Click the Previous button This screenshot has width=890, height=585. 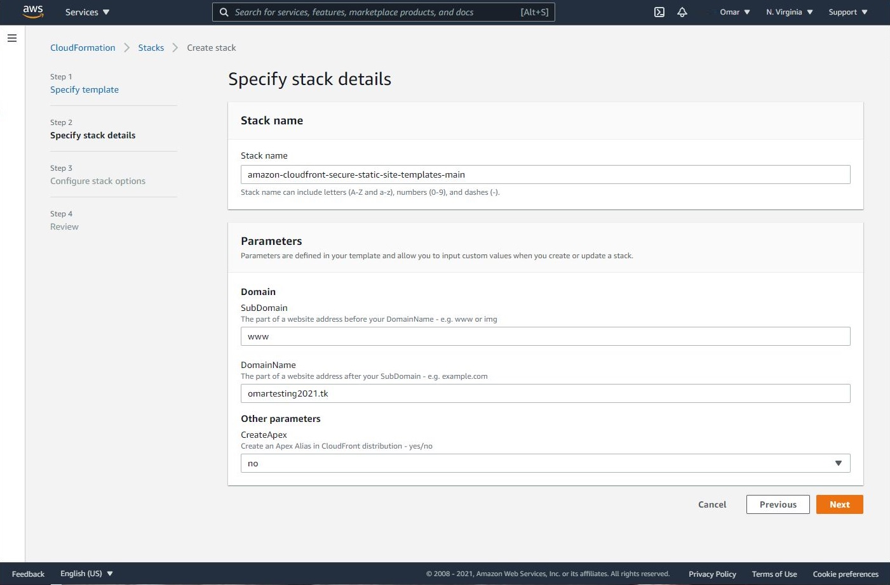778,504
